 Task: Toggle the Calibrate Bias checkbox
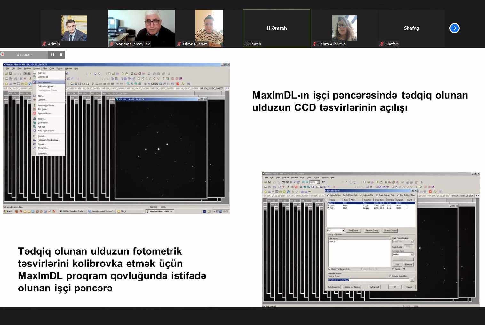point(328,195)
